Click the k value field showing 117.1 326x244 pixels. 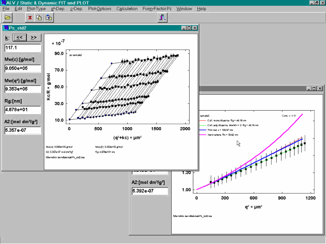22,48
